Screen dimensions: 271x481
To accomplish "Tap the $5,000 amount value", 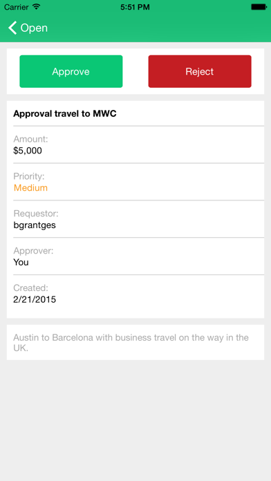I will (28, 151).
